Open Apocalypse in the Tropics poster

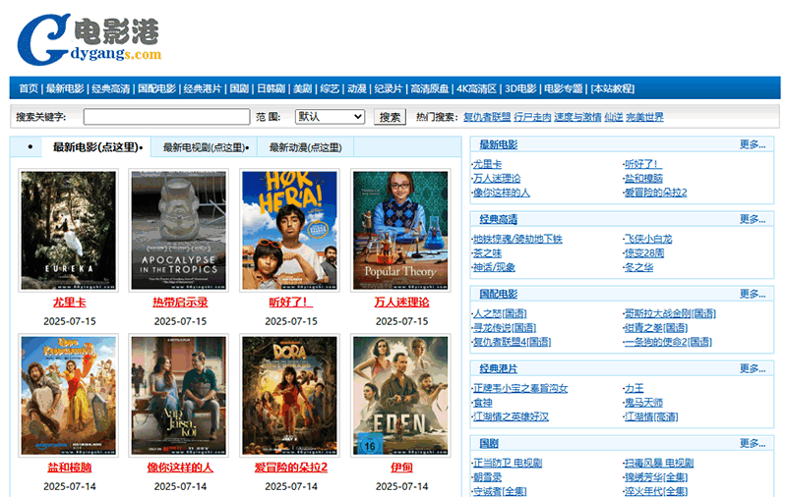click(x=179, y=231)
